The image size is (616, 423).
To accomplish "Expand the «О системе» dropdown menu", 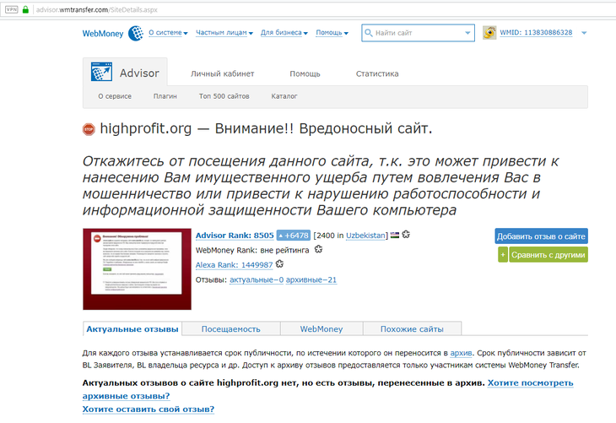I will click(168, 33).
